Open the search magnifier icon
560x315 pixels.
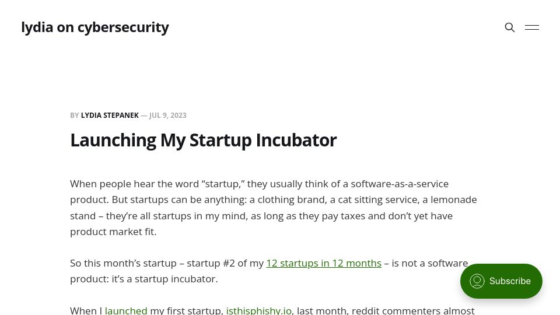click(x=510, y=27)
